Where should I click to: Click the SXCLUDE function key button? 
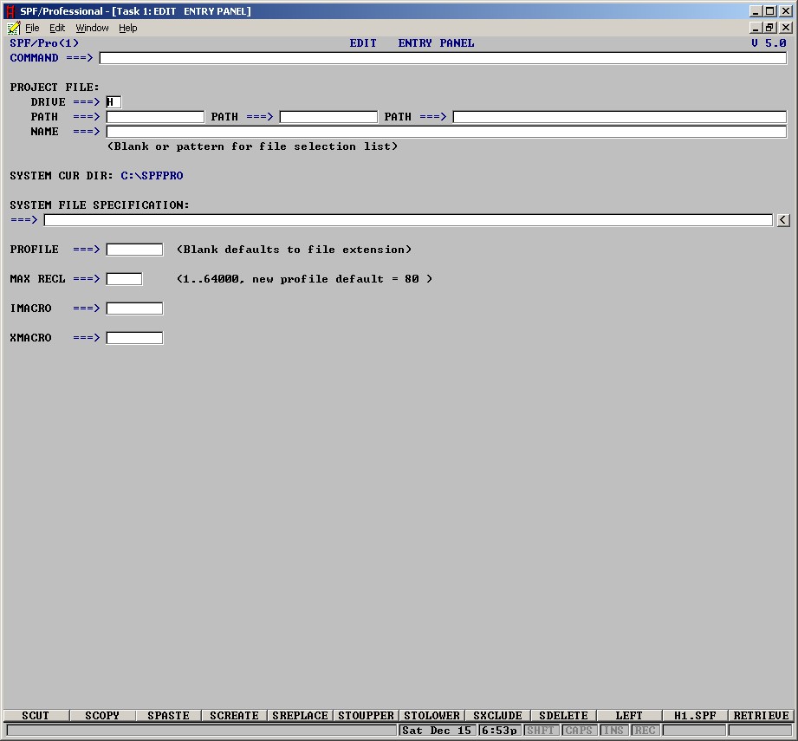point(497,716)
